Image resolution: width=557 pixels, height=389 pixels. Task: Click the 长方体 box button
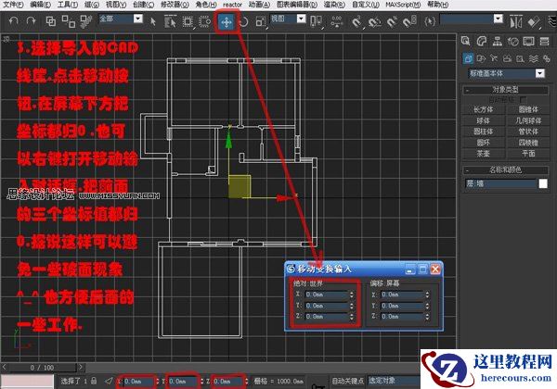pos(483,109)
